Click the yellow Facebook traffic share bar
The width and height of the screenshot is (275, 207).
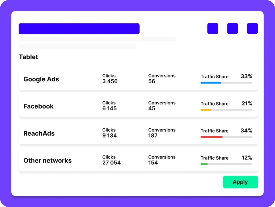206,110
